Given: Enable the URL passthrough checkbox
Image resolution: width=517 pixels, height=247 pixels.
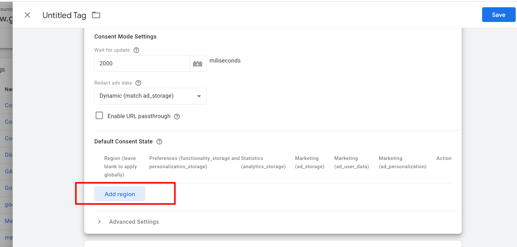Looking at the screenshot, I should [x=99, y=115].
